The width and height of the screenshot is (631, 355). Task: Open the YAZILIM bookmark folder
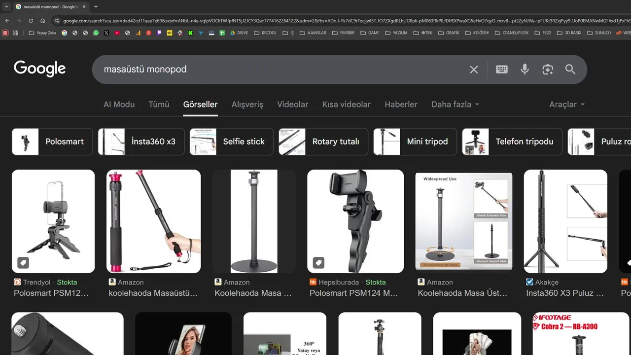pos(396,33)
